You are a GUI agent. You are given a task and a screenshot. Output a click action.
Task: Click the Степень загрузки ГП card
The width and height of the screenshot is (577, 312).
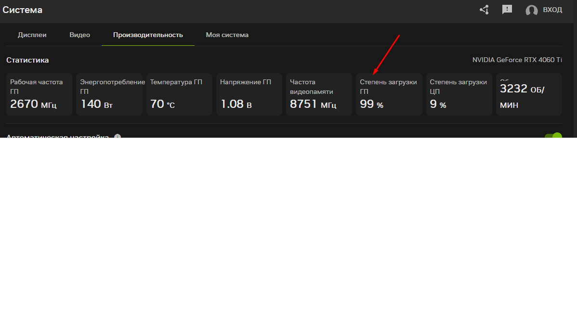pyautogui.click(x=389, y=94)
